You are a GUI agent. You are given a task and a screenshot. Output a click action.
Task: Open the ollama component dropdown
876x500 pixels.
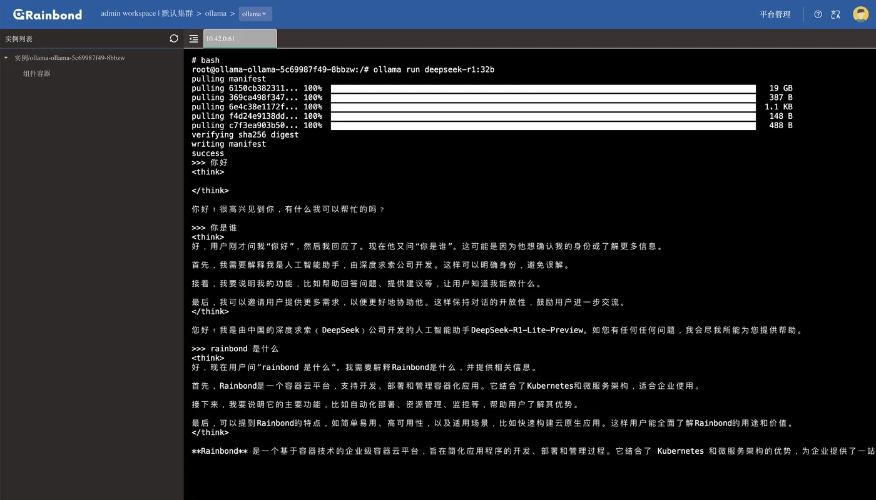click(255, 14)
